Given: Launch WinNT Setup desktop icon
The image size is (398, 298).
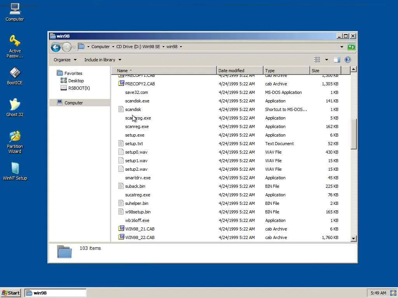Looking at the screenshot, I should [15, 171].
